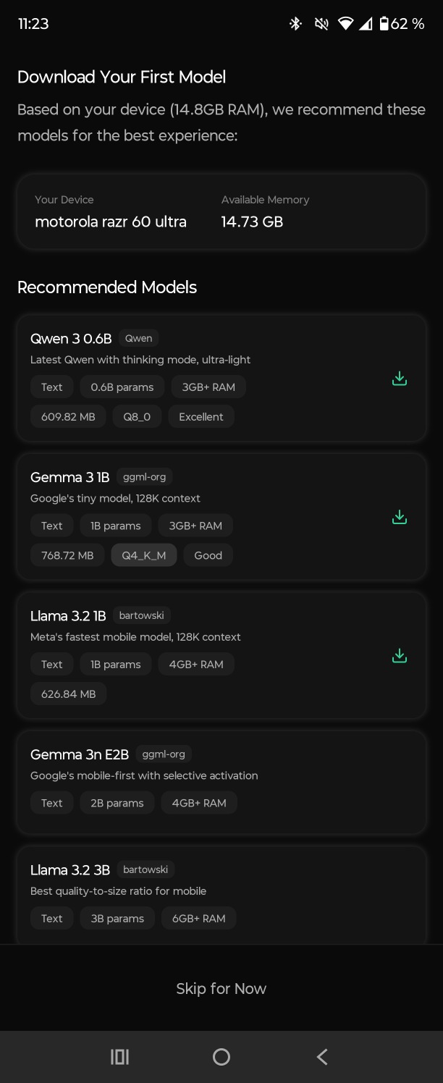
Task: Tap the 768.72 MB size chip
Action: tap(67, 555)
